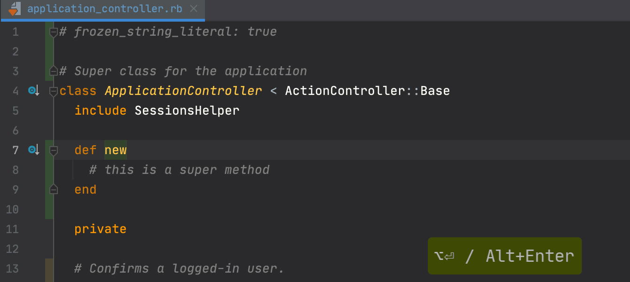630x282 pixels.
Task: Collapse the frozen_string_literal comment fold
Action: [x=54, y=32]
